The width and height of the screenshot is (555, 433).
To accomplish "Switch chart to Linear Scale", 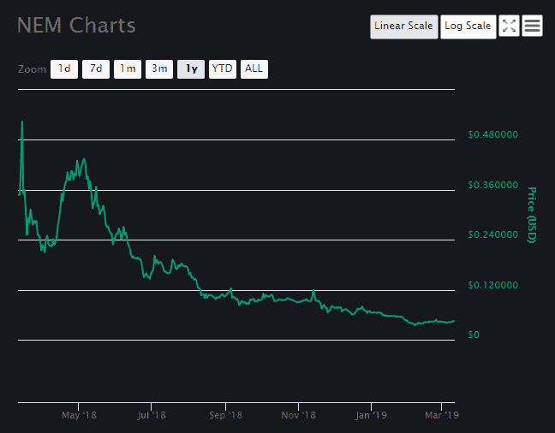I will pos(404,27).
